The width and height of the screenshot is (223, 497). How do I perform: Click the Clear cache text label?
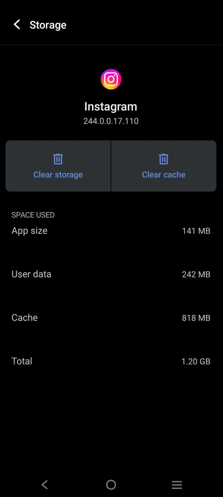pos(163,175)
